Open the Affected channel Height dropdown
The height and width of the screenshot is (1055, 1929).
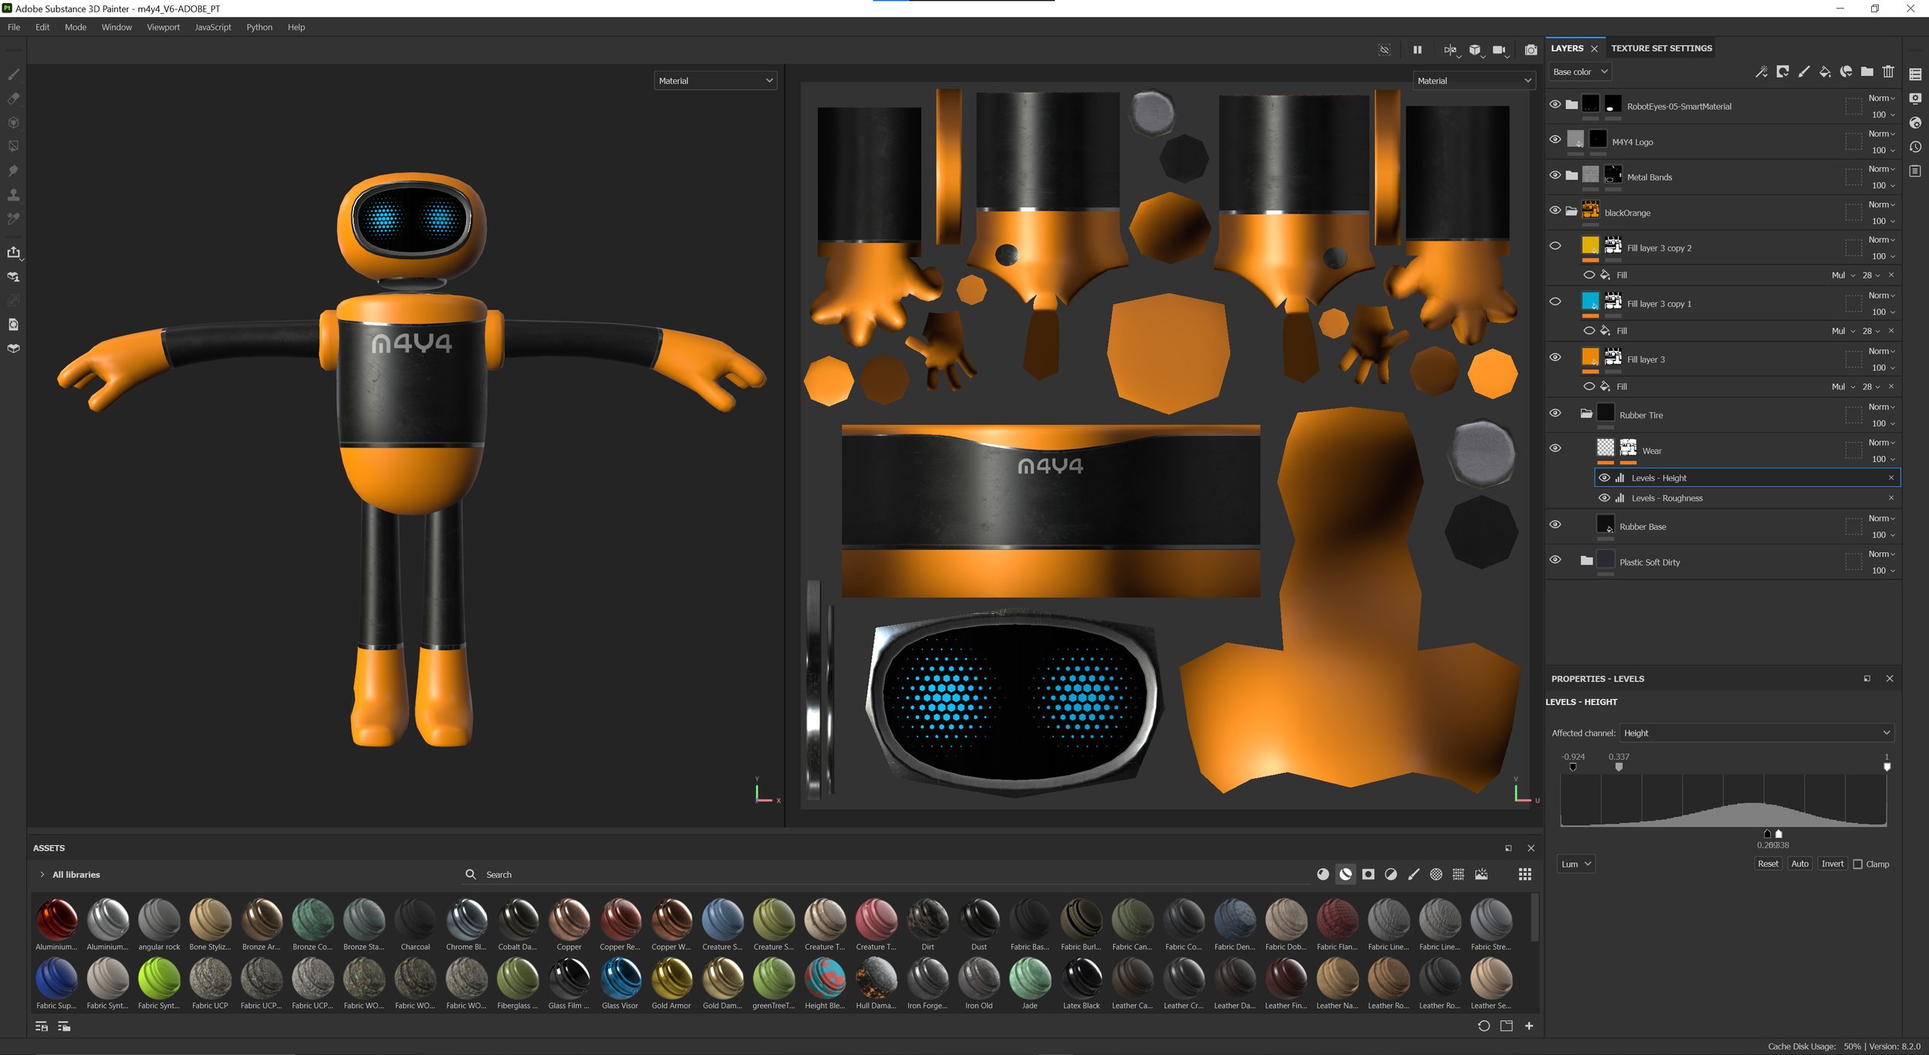(1756, 733)
